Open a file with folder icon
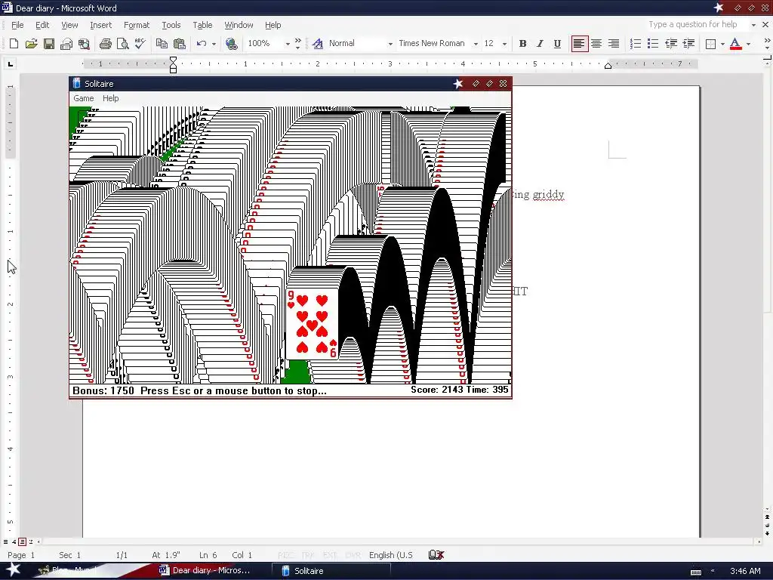Viewport: 773px width, 580px height. tap(31, 43)
